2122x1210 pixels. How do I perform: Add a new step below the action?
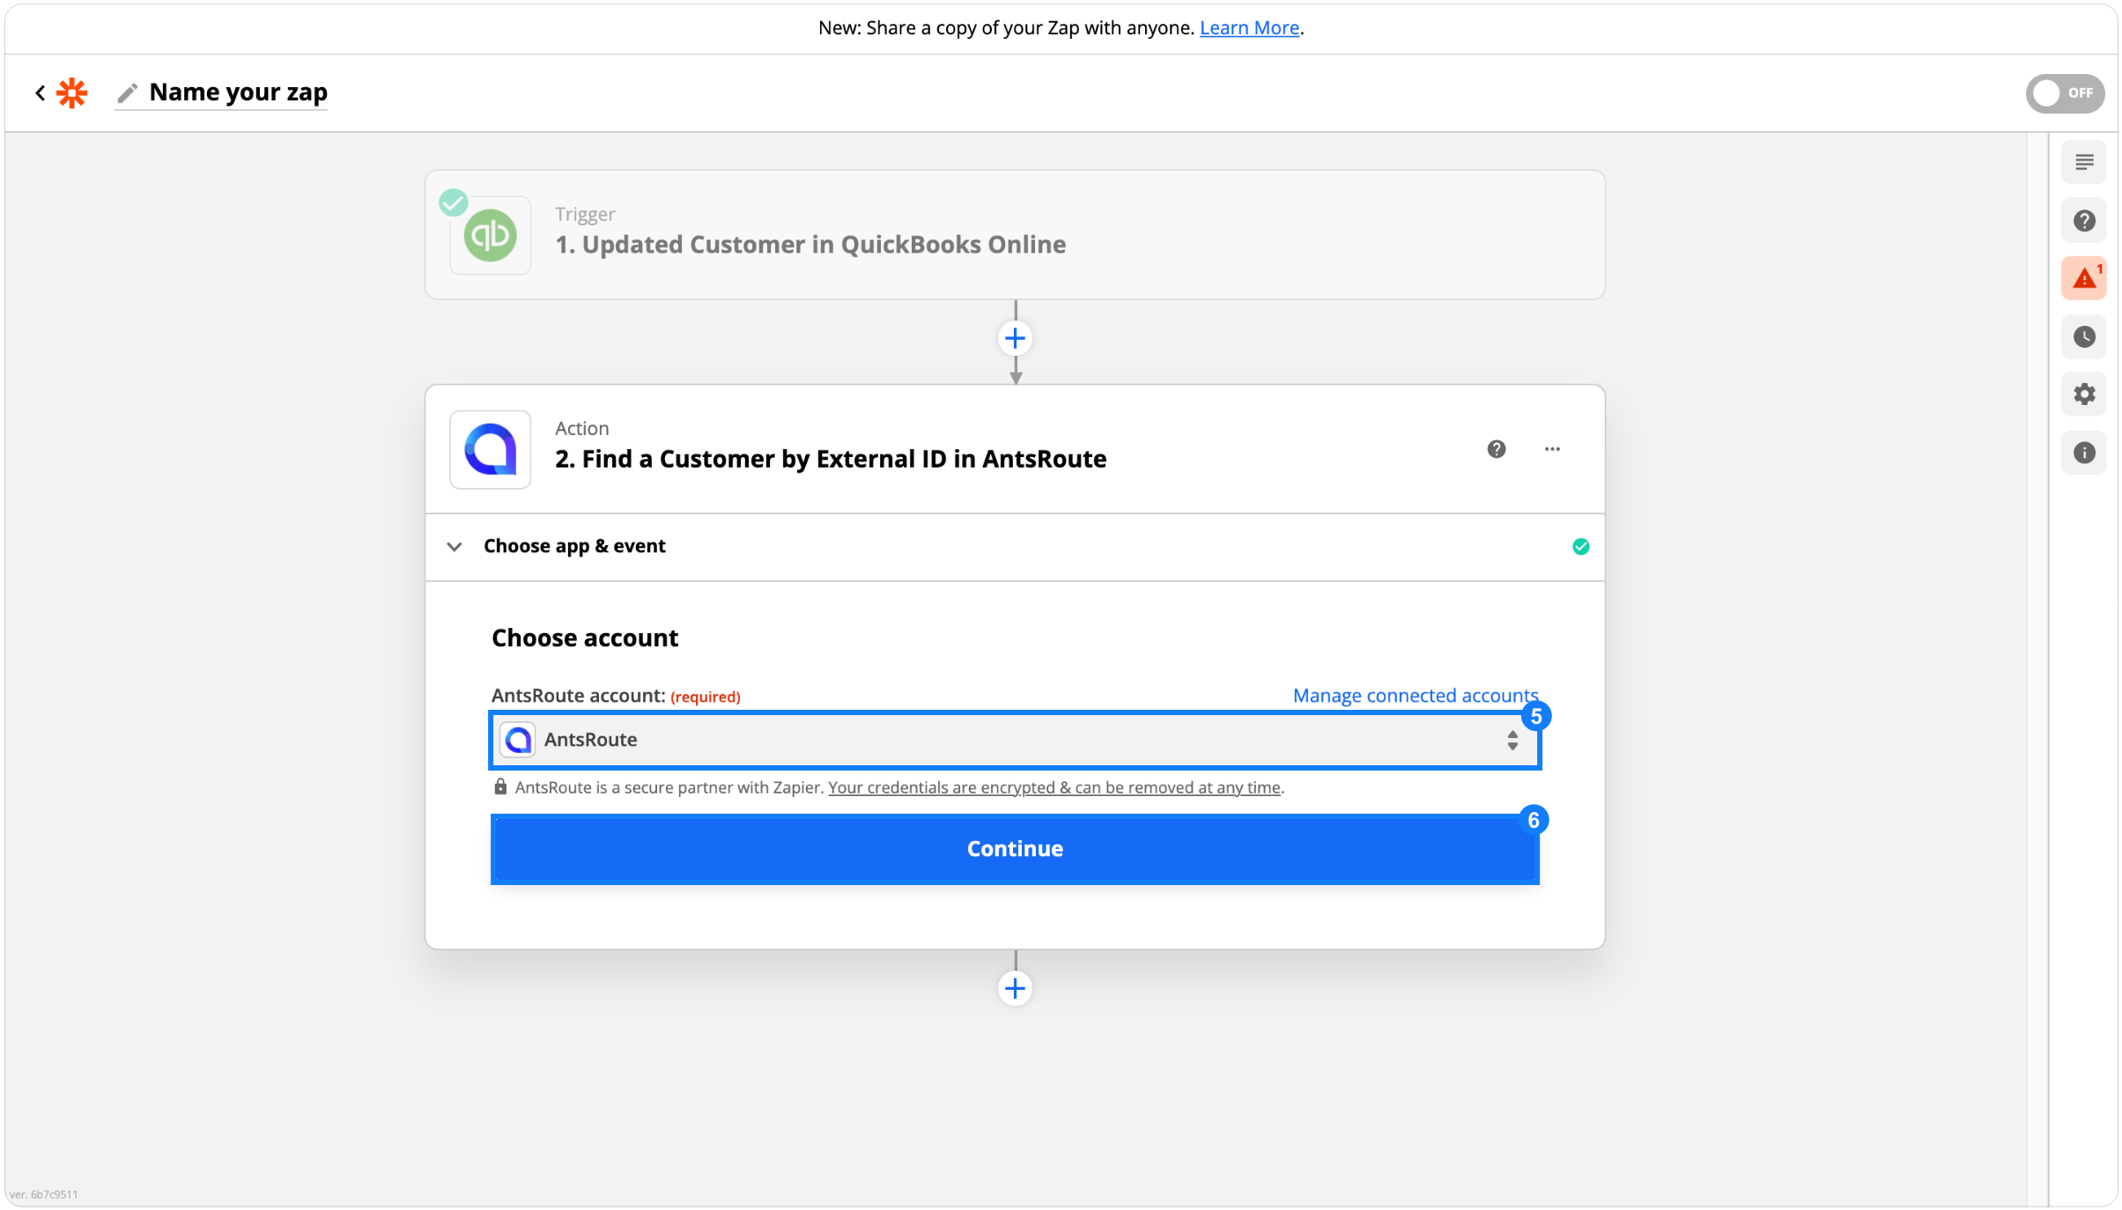[1015, 988]
